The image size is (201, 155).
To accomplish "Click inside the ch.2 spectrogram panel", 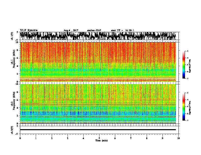I will click(98, 104).
